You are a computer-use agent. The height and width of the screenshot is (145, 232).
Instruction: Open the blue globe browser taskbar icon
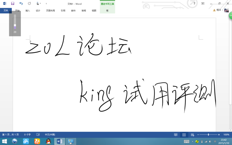(x=15, y=141)
